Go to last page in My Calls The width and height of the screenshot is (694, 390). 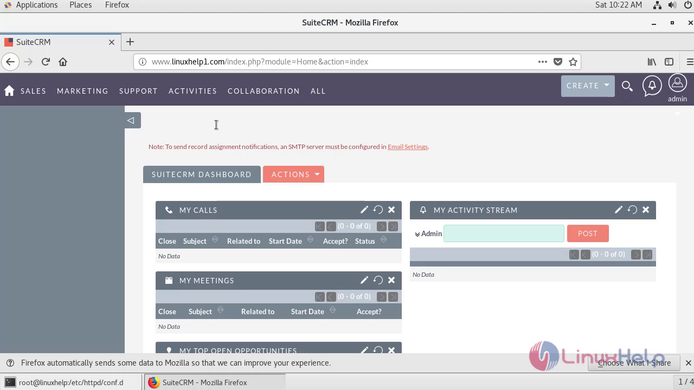(393, 226)
